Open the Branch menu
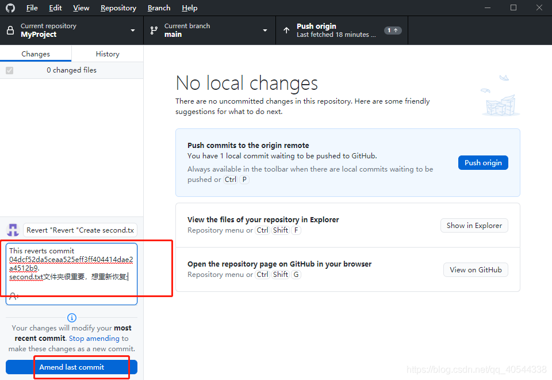The image size is (552, 380). 159,7
